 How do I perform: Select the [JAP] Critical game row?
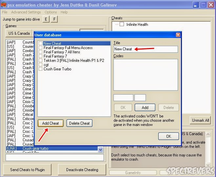pos(20,115)
